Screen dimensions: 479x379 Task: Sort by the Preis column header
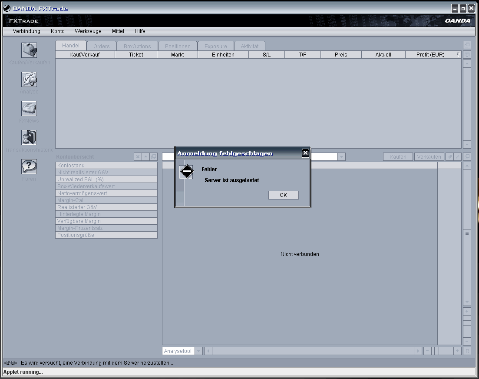(341, 55)
